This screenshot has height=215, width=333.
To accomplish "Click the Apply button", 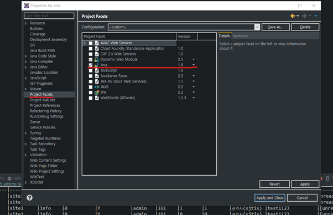I will click(x=305, y=184).
